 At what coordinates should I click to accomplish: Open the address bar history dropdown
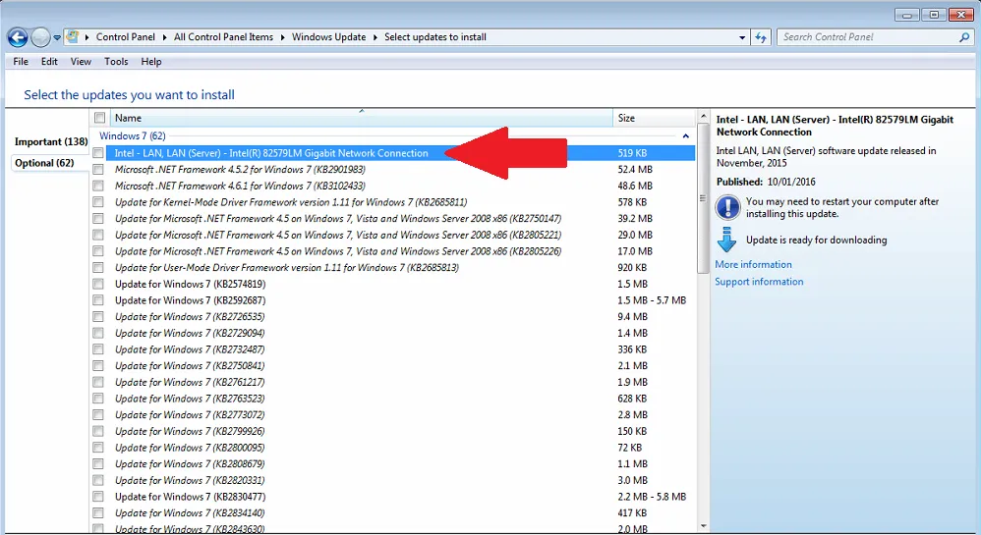point(742,37)
